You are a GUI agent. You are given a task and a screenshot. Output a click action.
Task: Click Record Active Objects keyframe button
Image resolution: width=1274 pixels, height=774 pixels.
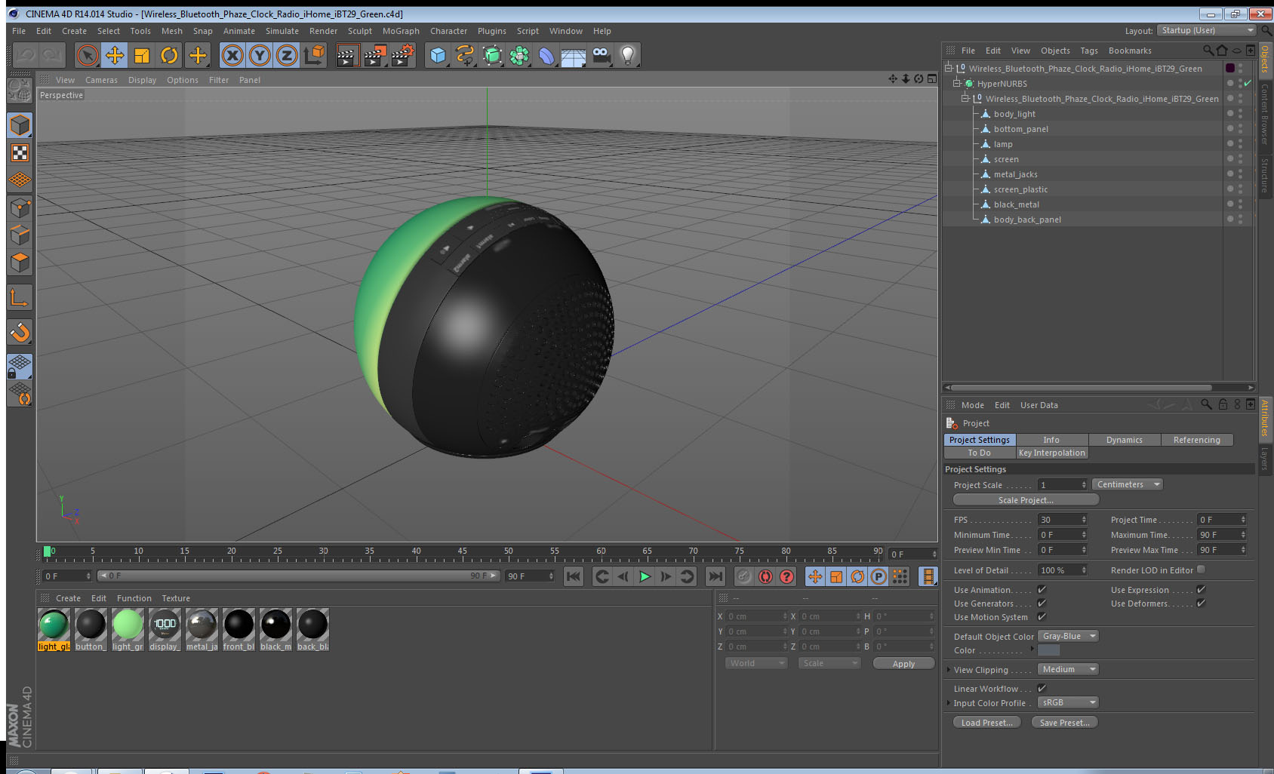pyautogui.click(x=744, y=576)
